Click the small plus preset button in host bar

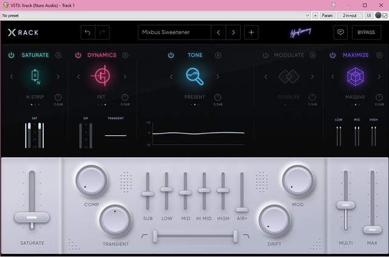[315, 15]
